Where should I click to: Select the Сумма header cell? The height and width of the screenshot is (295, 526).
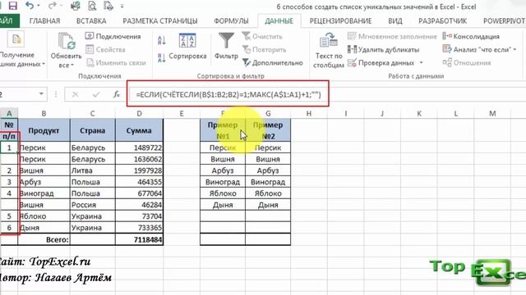pyautogui.click(x=139, y=130)
